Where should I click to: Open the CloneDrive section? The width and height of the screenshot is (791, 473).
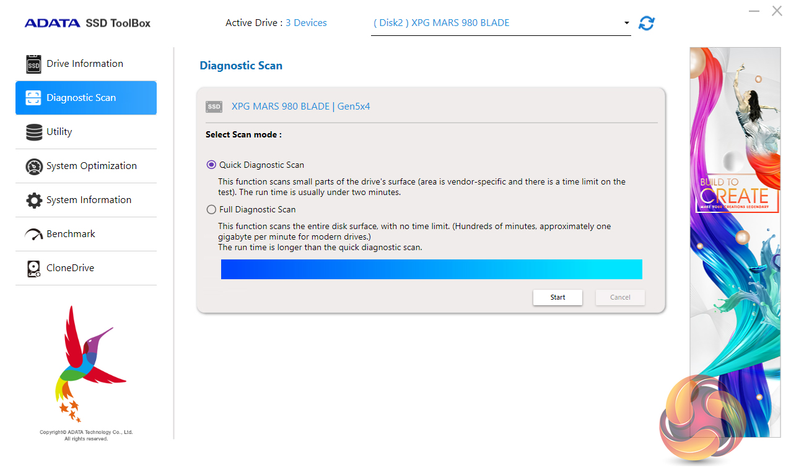pos(86,268)
